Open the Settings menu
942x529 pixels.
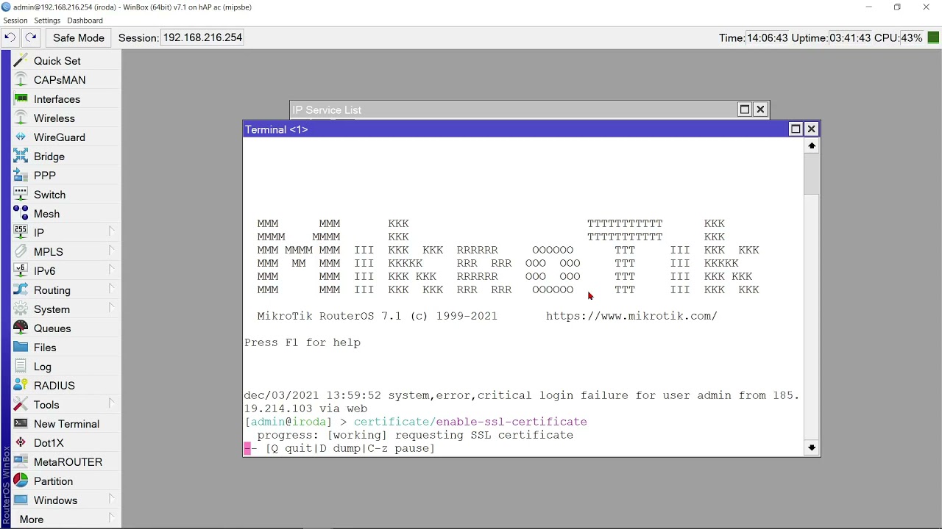coord(47,21)
